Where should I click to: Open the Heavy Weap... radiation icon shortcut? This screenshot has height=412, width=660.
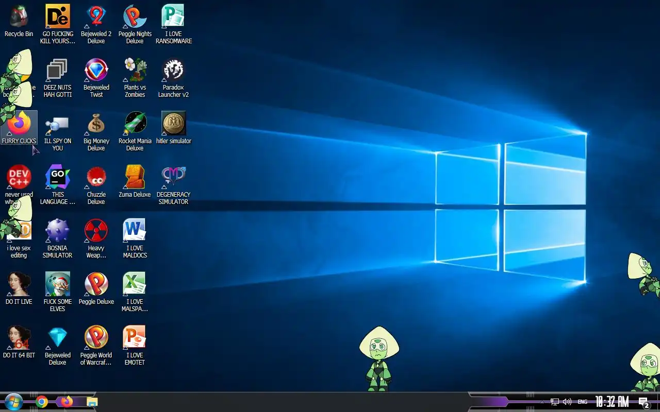pos(96,238)
